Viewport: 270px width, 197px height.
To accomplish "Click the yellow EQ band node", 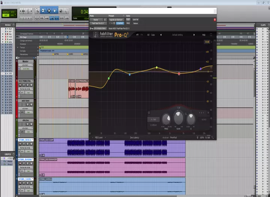I will click(x=156, y=68).
